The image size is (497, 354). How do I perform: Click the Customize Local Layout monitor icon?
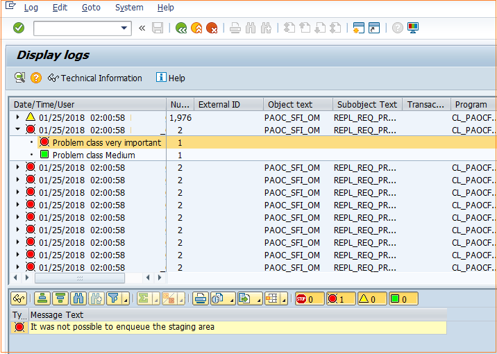tap(413, 28)
